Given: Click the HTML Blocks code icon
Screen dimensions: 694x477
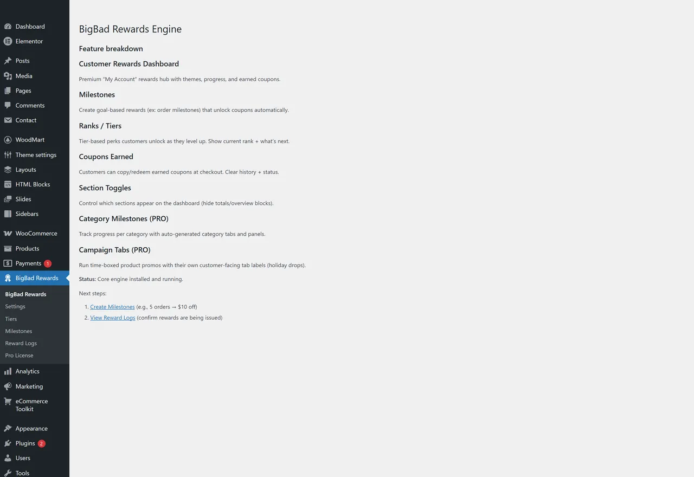Looking at the screenshot, I should tap(8, 184).
